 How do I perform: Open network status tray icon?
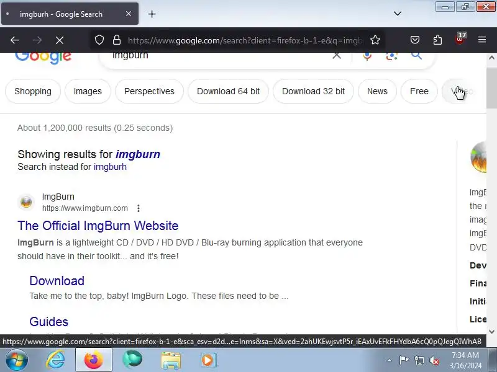coord(419,360)
